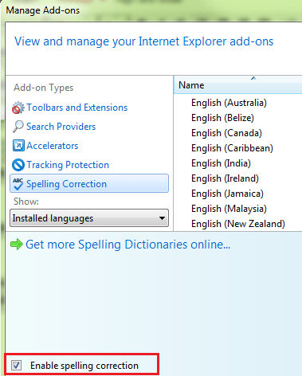Image resolution: width=302 pixels, height=376 pixels.
Task: Click the green arrow beside Get more dictionaries
Action: 17,245
